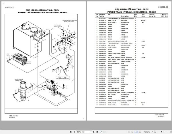This screenshot has width=172, height=134.
Task: Click the HMK 140 W-3 footer on the left page
Action: 14,116
